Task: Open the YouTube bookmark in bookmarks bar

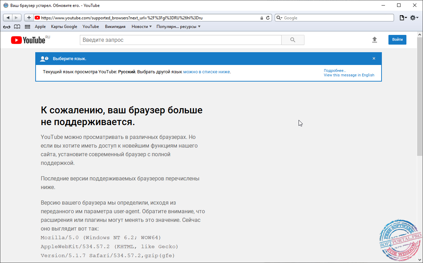Action: 91,27
